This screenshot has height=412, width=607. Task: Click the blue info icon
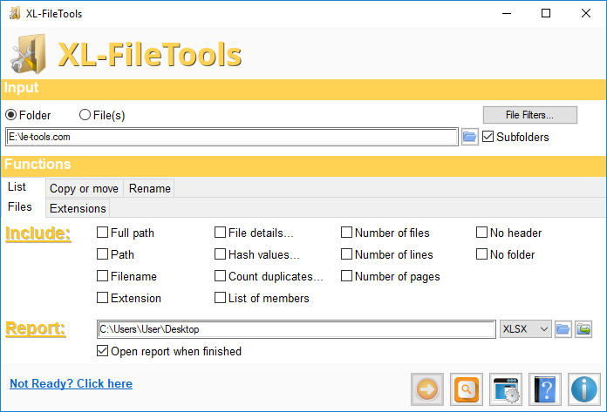(583, 388)
